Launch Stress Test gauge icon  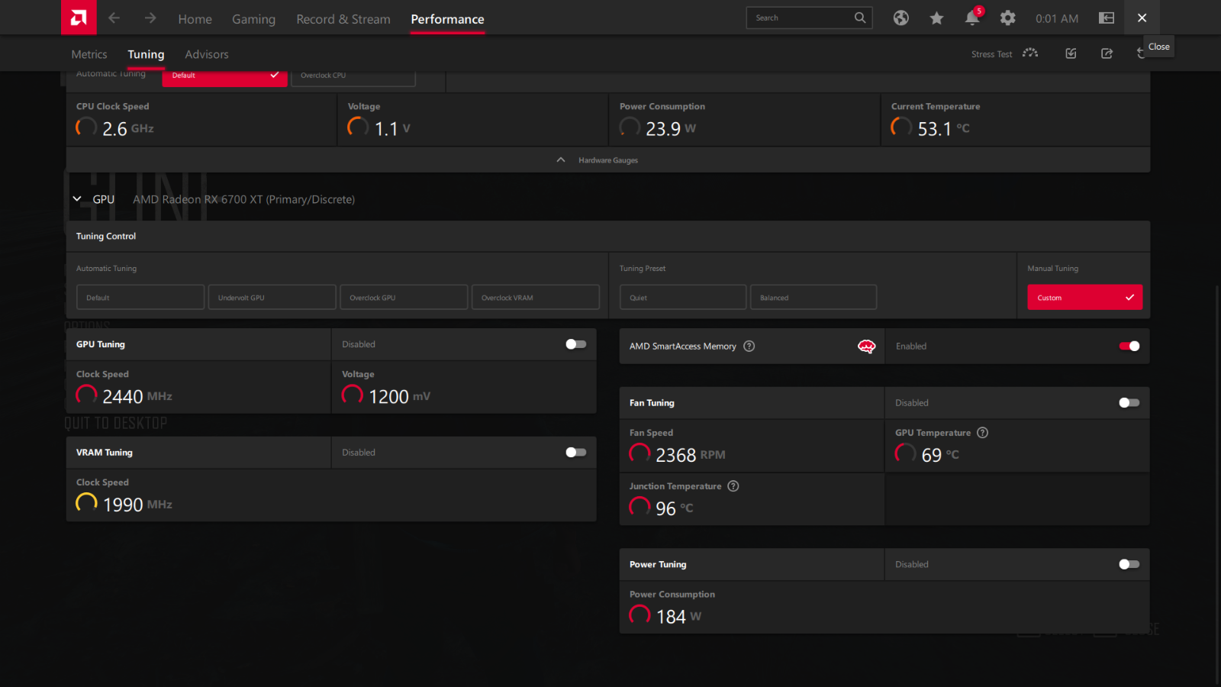click(x=1030, y=53)
